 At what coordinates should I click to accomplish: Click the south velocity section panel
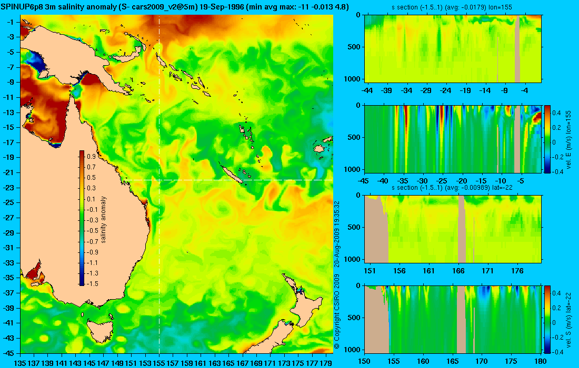pyautogui.click(x=453, y=319)
